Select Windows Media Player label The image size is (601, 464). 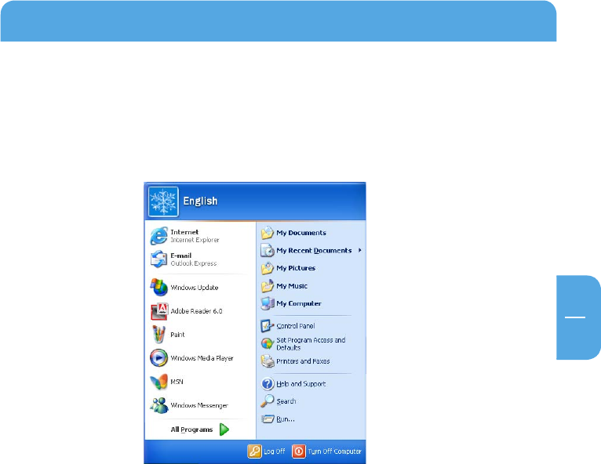click(202, 358)
